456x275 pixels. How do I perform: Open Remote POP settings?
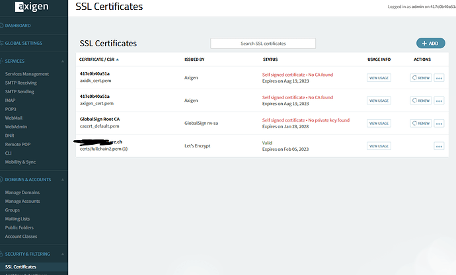[18, 144]
